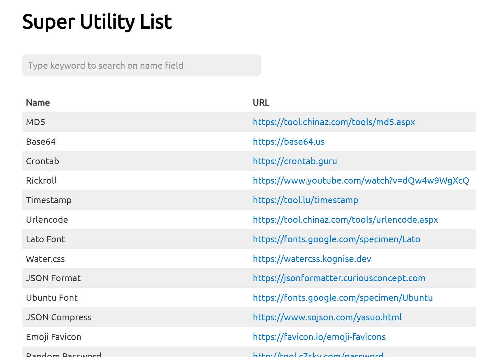Click the Base64 name cell
The width and height of the screenshot is (489, 357).
coord(136,142)
